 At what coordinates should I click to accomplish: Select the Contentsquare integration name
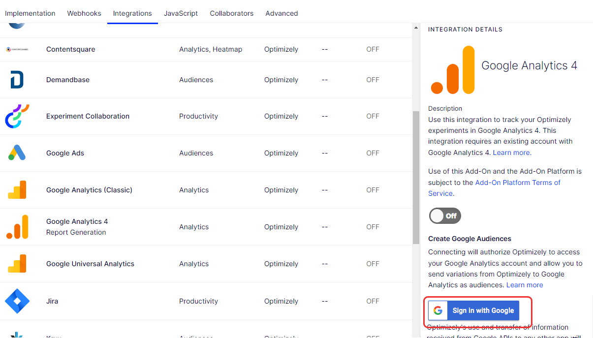[71, 49]
